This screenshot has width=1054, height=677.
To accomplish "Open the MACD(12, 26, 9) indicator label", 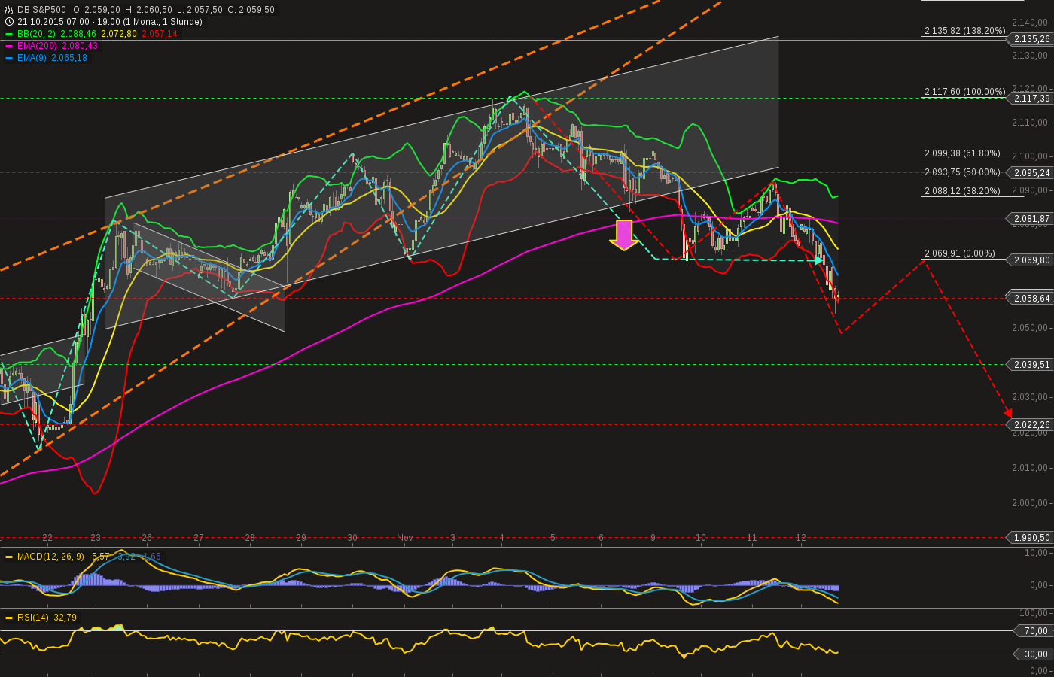I will [x=51, y=557].
